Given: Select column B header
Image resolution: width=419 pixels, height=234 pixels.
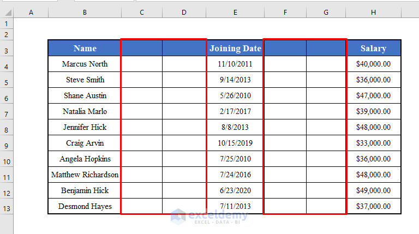Looking at the screenshot, I should click(85, 13).
